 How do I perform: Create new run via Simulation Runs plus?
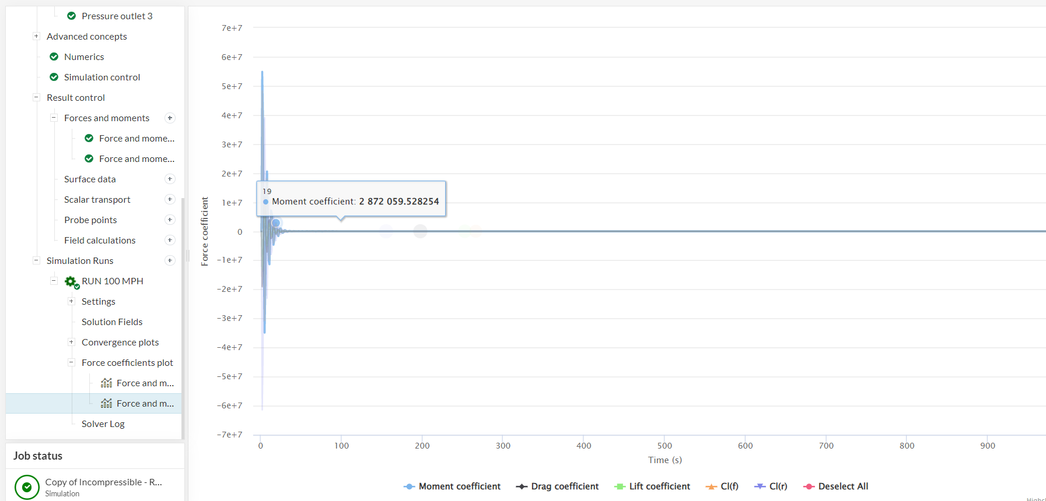(170, 261)
